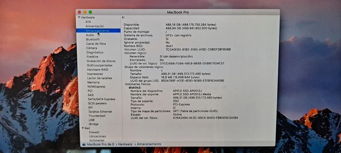Open Lector de tarjetas entry
This screenshot has width=341, height=153.
tap(100, 78)
